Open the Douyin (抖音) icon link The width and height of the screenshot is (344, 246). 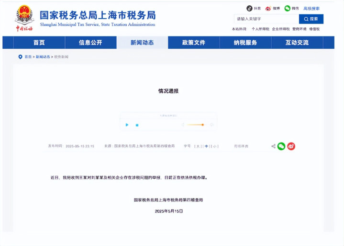[x=249, y=8]
